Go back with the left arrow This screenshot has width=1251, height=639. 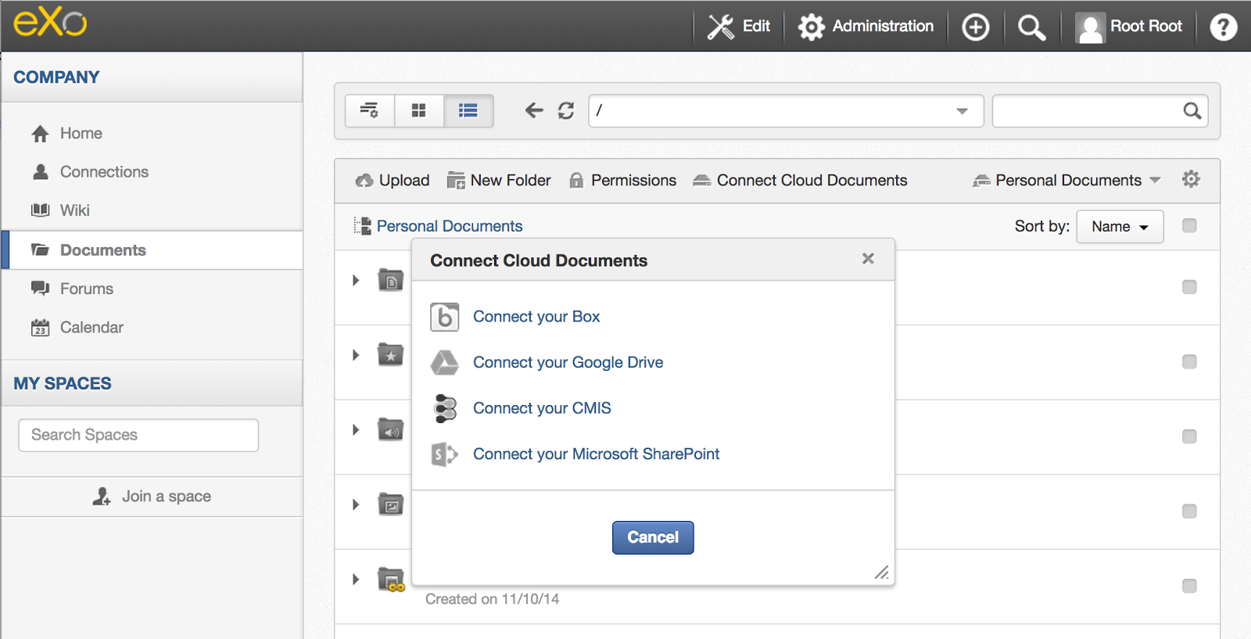(x=534, y=111)
